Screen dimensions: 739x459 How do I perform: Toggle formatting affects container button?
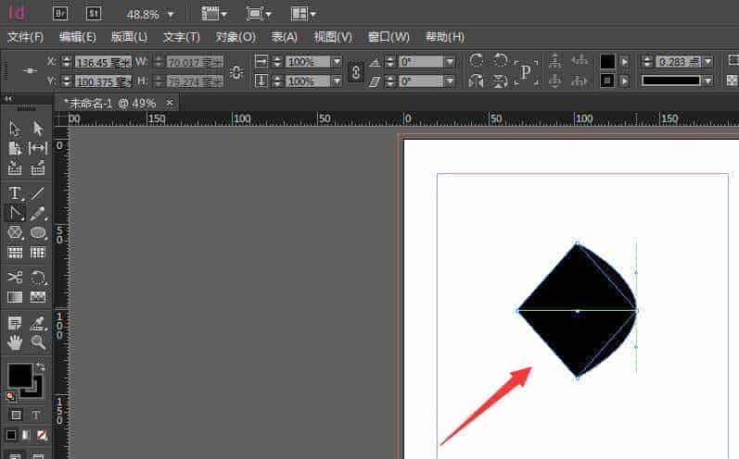point(16,416)
